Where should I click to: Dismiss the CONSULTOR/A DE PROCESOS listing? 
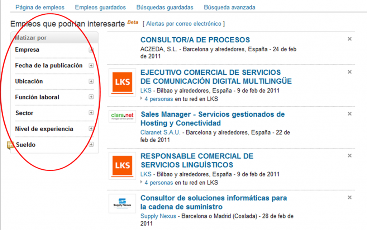350,39
